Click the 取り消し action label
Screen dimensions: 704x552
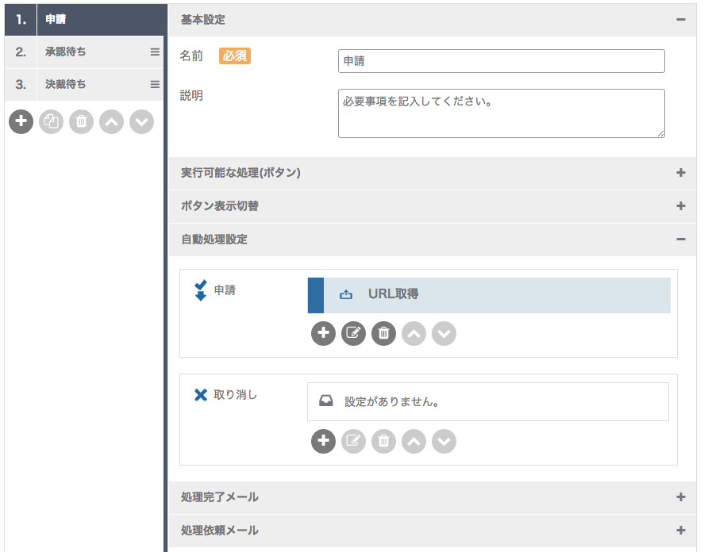[235, 395]
